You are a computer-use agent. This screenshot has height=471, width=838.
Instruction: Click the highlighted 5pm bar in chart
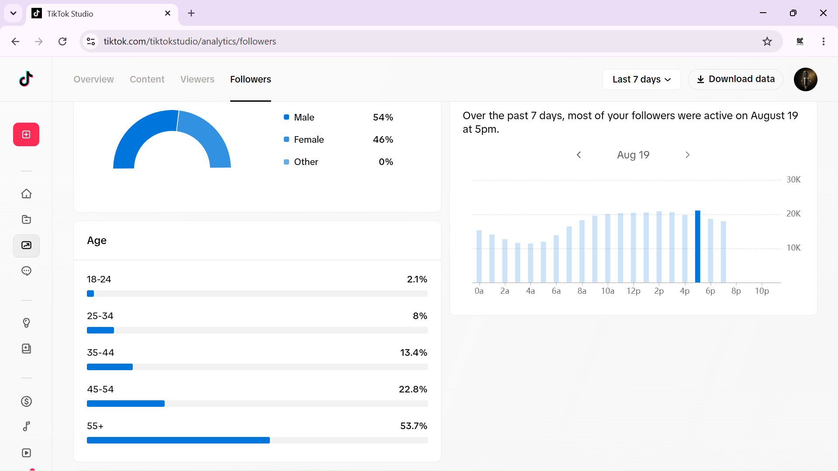[x=697, y=247]
